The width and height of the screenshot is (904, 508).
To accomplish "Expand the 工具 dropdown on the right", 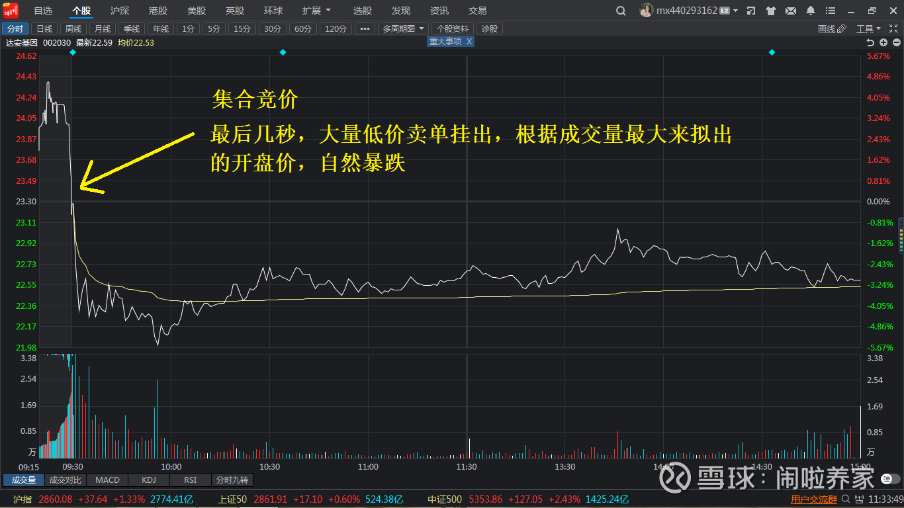I will point(869,28).
